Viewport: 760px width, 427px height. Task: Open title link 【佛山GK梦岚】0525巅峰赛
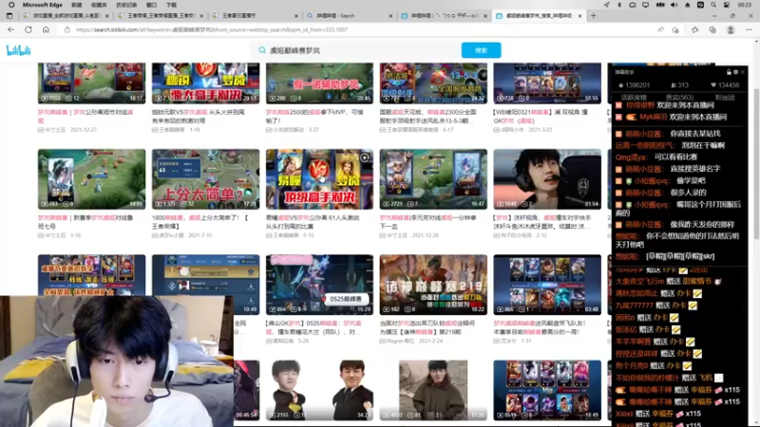point(313,327)
